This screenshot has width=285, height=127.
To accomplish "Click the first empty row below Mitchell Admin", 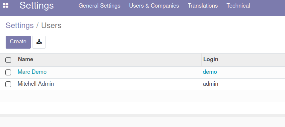I will (x=143, y=96).
